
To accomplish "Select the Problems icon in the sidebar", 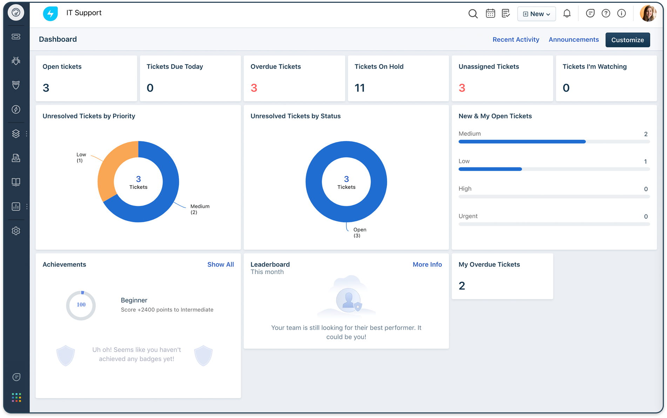I will point(16,61).
